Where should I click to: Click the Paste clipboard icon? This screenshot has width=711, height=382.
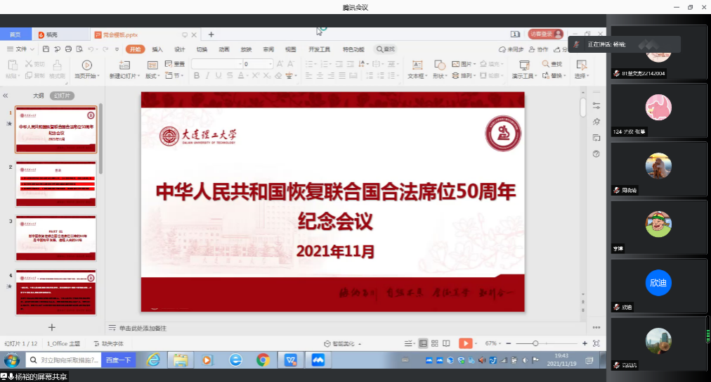12,65
